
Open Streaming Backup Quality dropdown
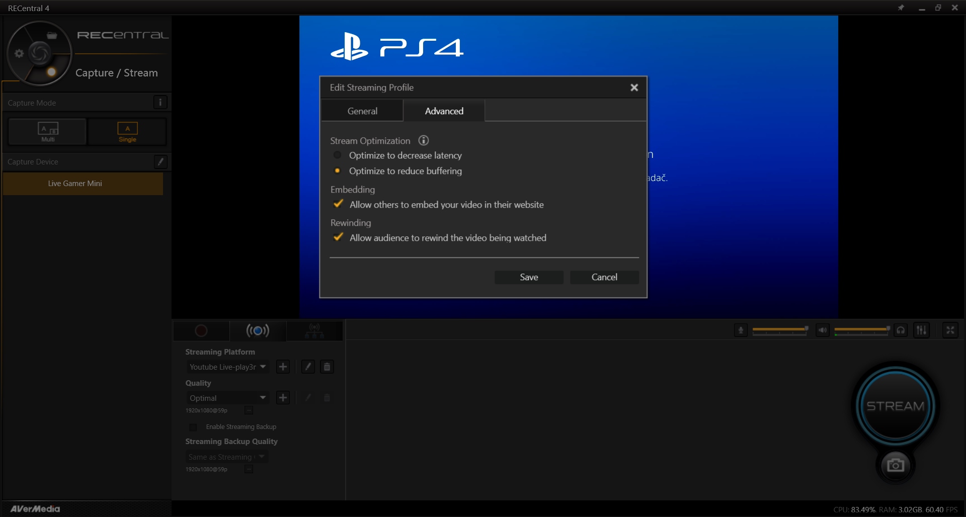(226, 457)
